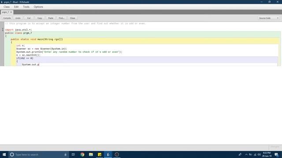Click the 'if(n%2 == 0)' line
Viewport: 282px width, 158px height.
pyautogui.click(x=25, y=58)
